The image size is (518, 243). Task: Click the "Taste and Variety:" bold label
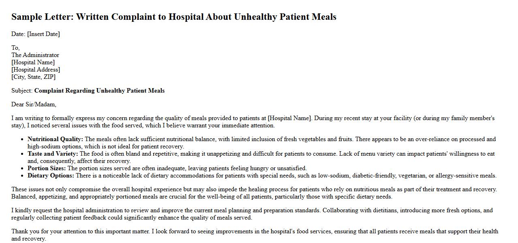coord(53,154)
